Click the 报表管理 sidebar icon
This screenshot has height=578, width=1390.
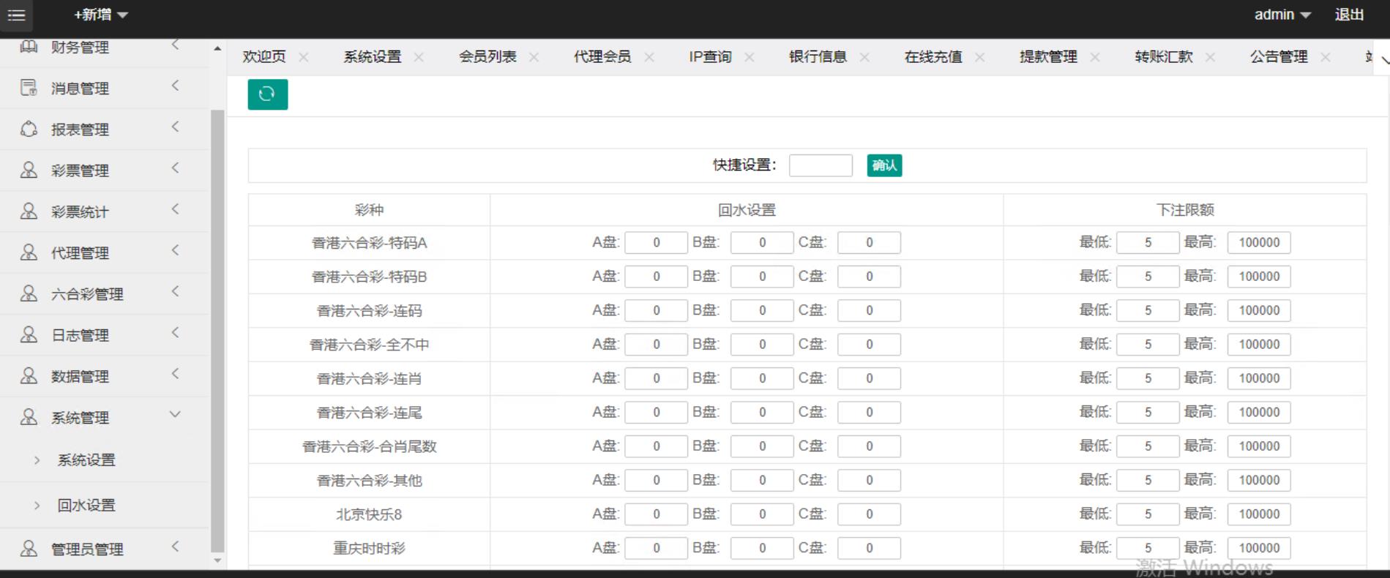click(x=29, y=129)
